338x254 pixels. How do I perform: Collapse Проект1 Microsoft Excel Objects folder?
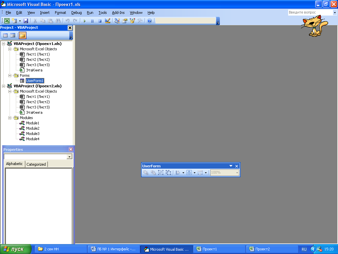(10, 49)
